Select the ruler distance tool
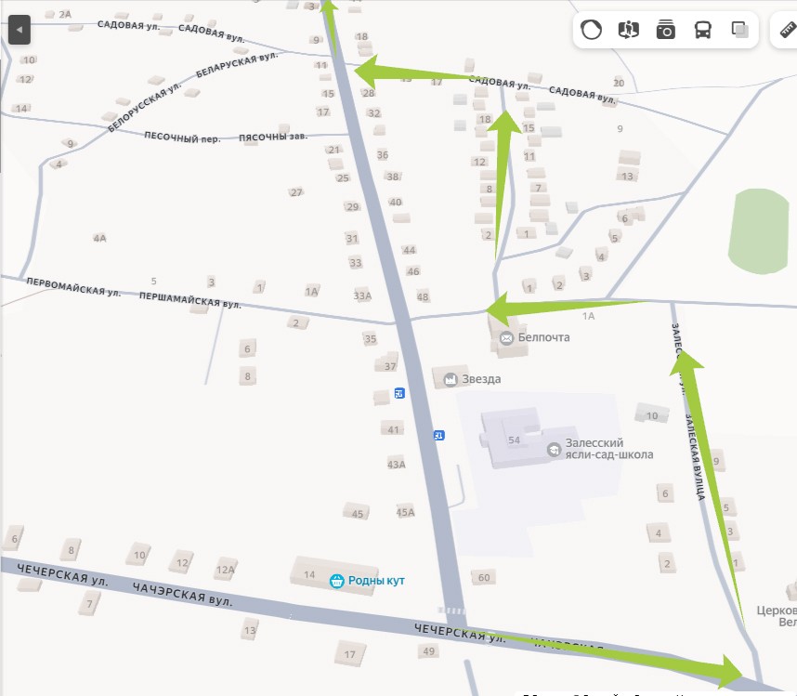The width and height of the screenshot is (797, 696). [788, 30]
